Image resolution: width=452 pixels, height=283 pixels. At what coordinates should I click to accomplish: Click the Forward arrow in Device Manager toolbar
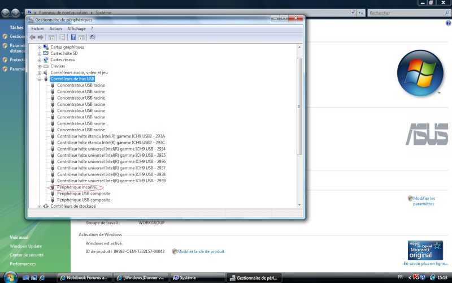[41, 37]
